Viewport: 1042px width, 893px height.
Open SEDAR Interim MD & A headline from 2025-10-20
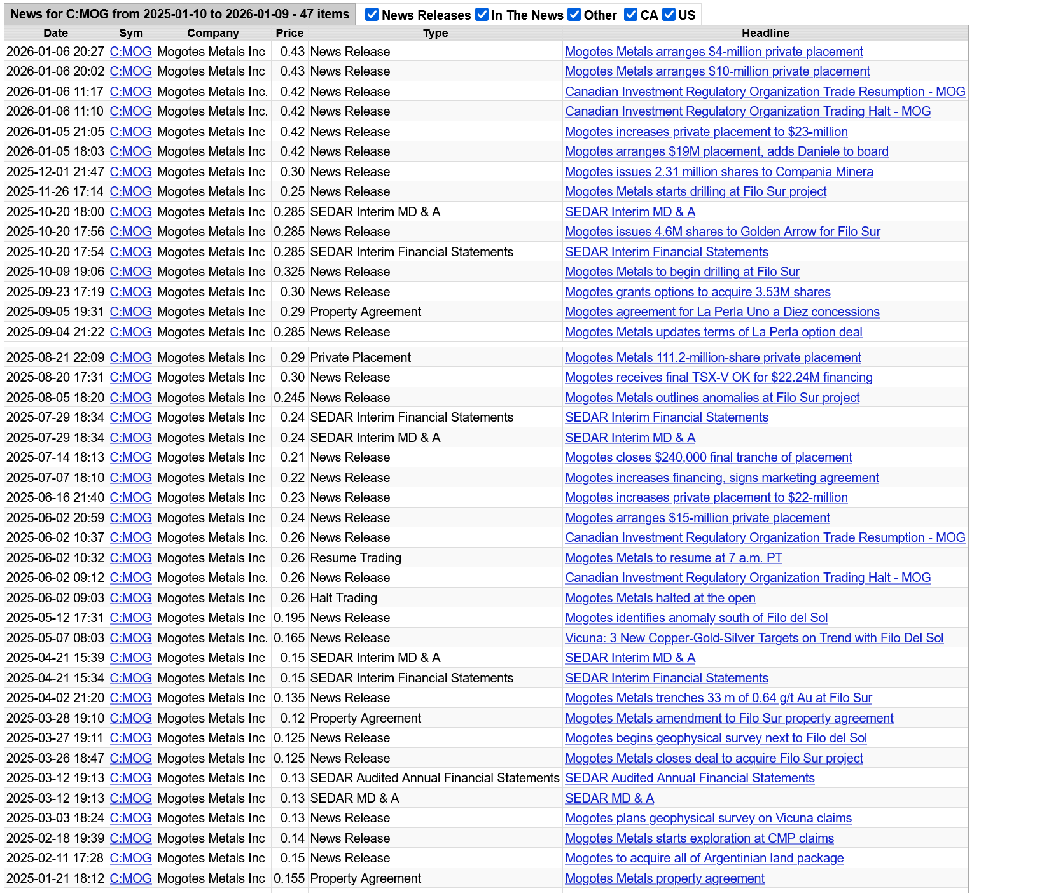(x=630, y=212)
